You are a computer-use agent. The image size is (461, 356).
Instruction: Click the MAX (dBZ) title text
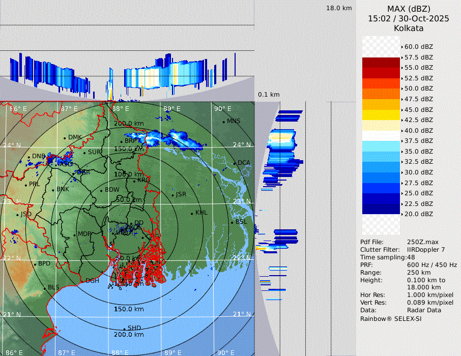(408, 9)
